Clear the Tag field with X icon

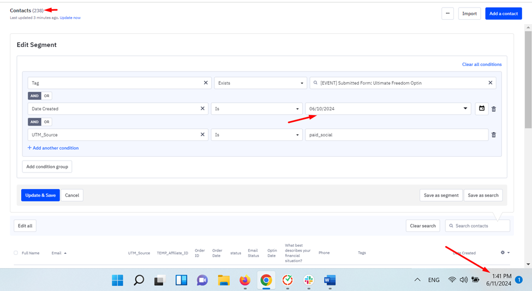click(x=206, y=83)
